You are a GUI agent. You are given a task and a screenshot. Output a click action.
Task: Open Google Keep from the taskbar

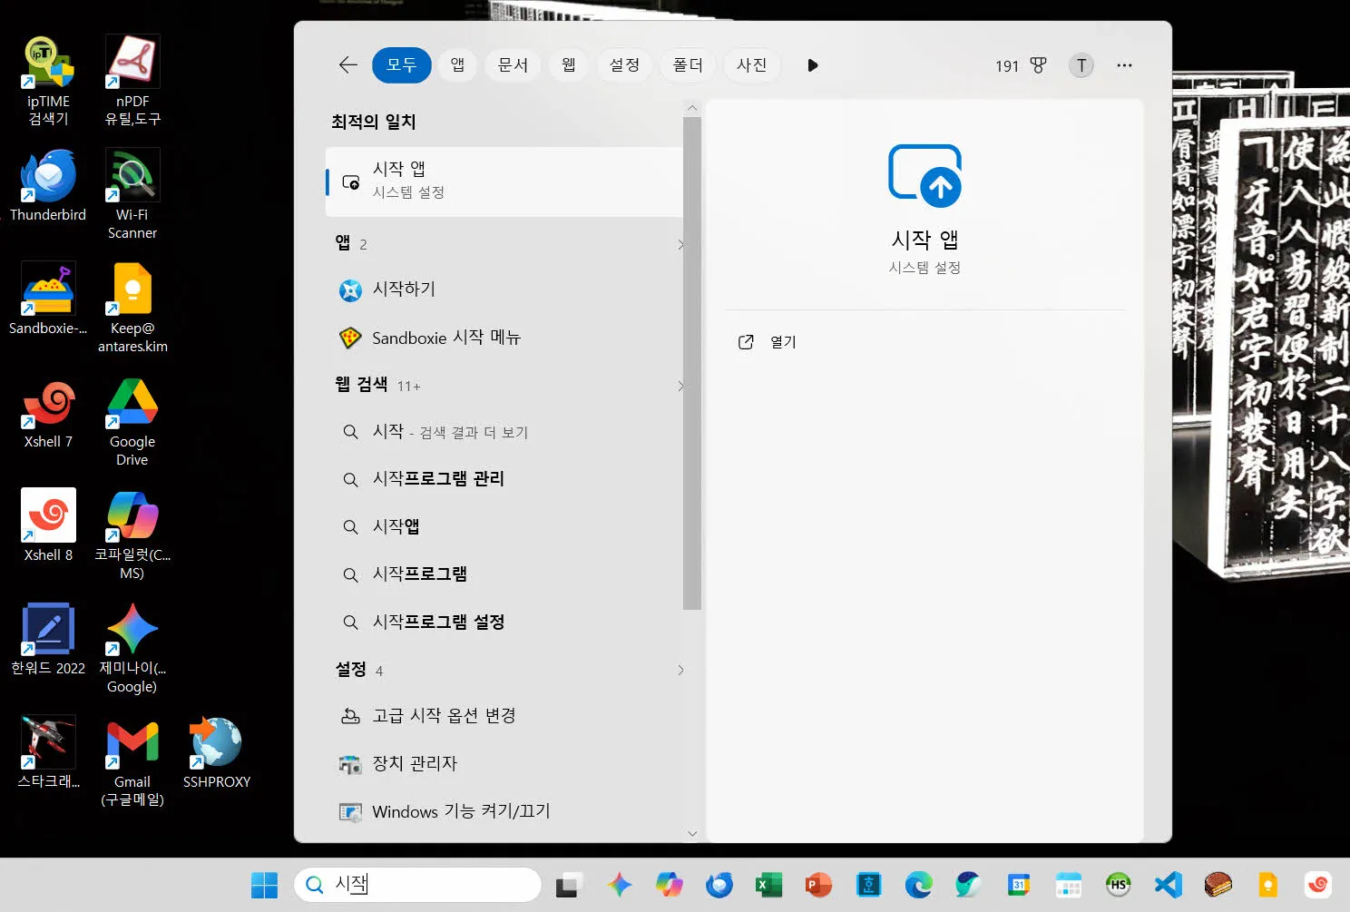tap(1267, 885)
